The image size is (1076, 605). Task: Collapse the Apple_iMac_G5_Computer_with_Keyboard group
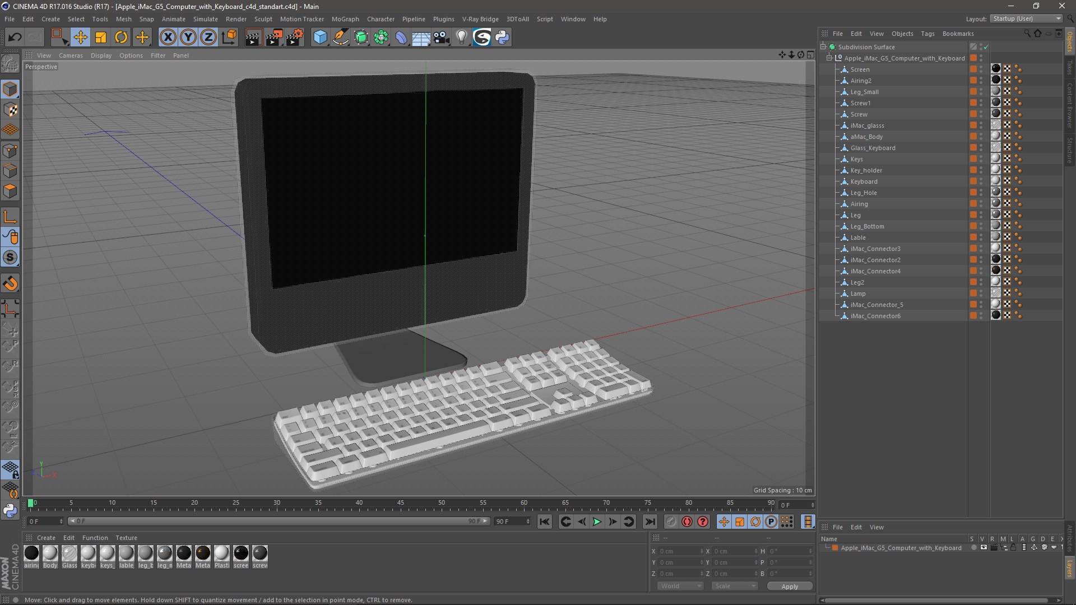click(x=829, y=58)
